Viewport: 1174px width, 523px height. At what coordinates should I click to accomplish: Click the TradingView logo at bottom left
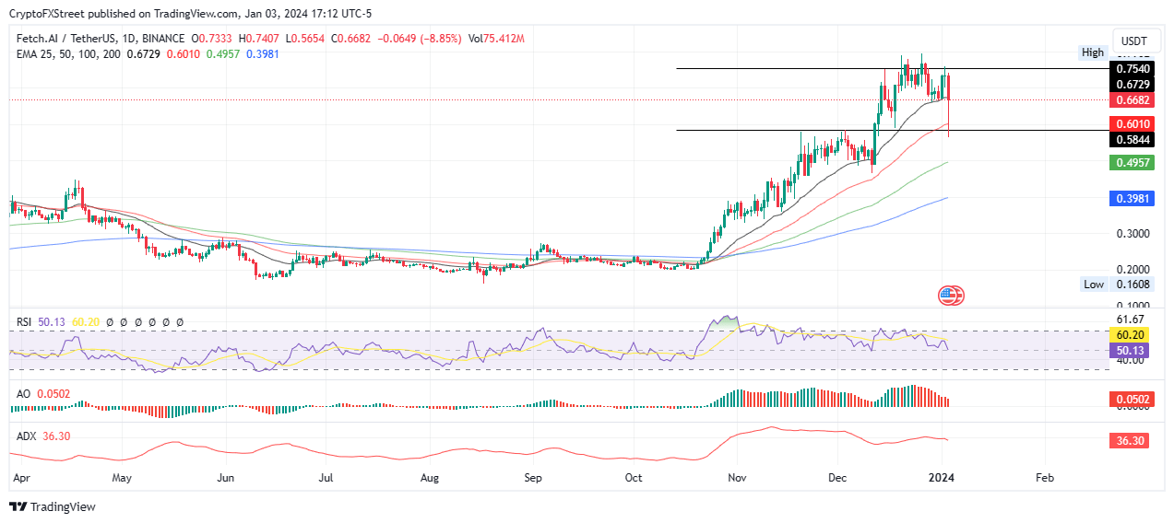53,506
